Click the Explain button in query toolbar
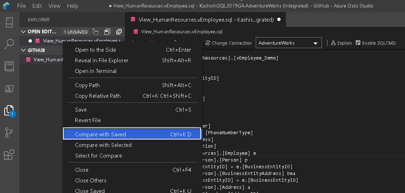This screenshot has height=193, width=405. [x=341, y=43]
